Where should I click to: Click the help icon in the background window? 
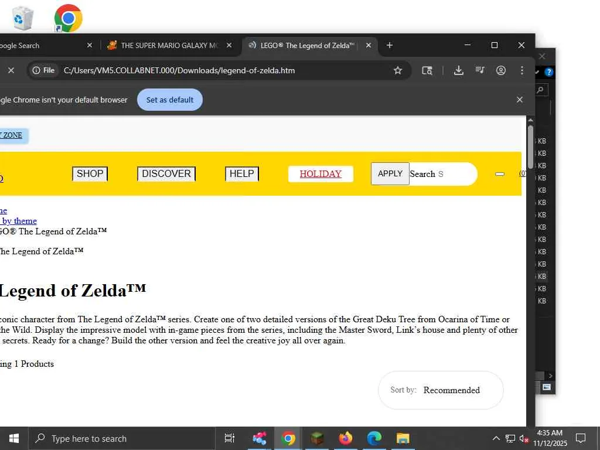548,72
